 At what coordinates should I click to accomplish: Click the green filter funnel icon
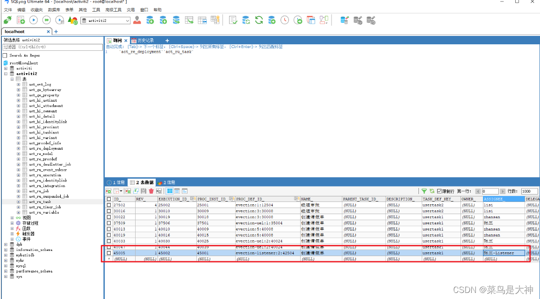[425, 191]
